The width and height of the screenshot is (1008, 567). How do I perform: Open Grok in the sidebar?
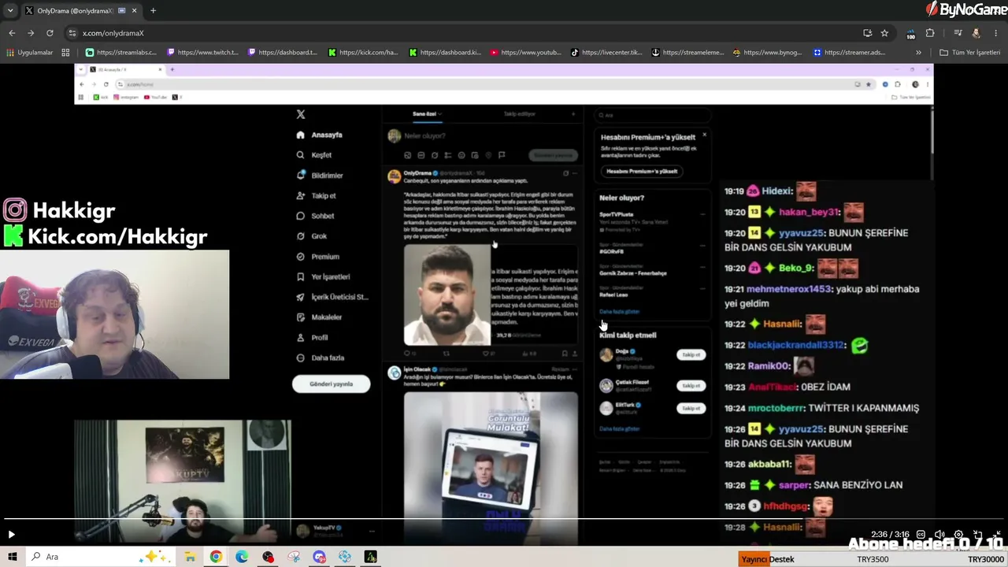click(311, 236)
